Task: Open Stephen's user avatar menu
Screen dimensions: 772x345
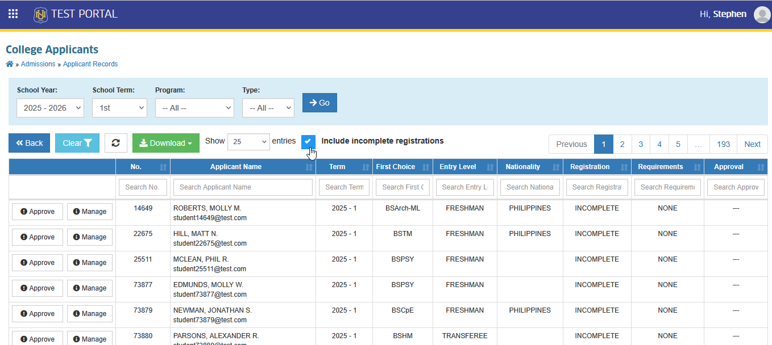Action: point(762,15)
